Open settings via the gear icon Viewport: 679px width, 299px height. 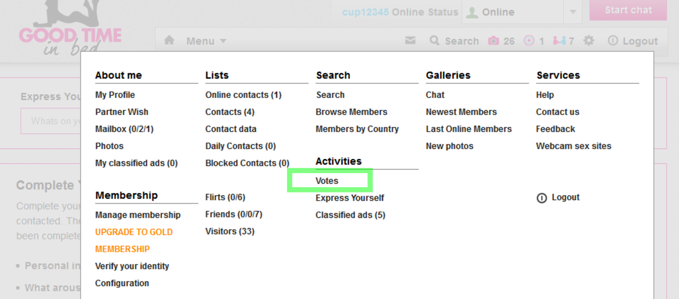[588, 41]
